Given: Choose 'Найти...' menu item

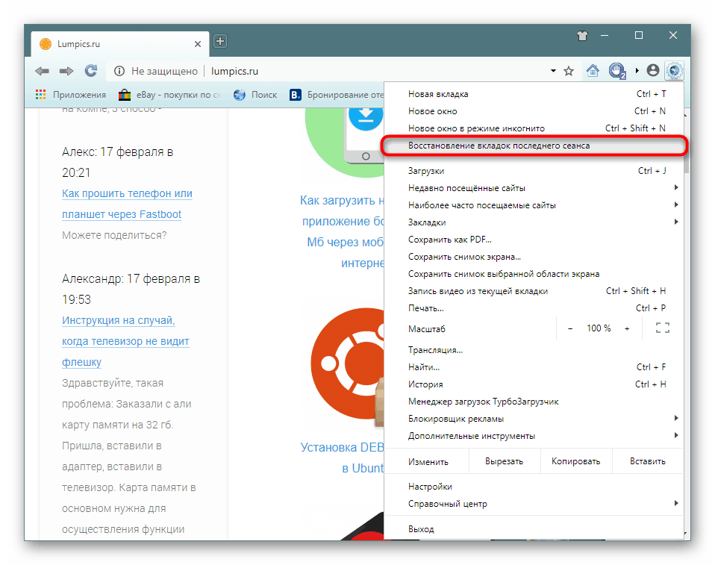Looking at the screenshot, I should pos(534,367).
